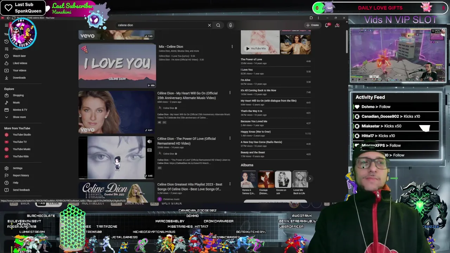
Task: Show next albums with arrow
Action: [310, 179]
